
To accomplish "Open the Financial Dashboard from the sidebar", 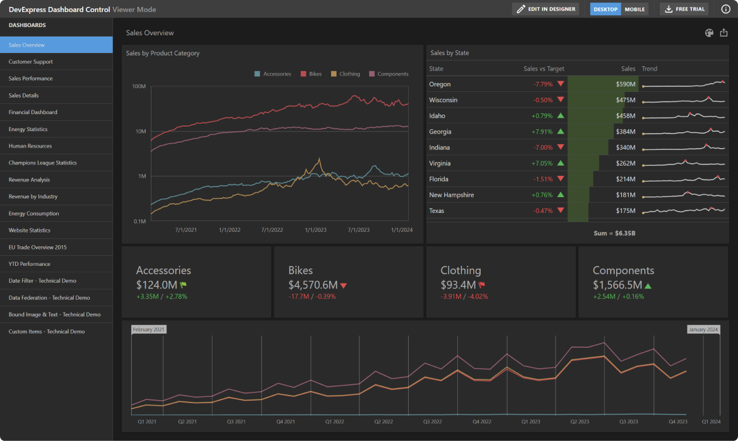I will (x=56, y=112).
